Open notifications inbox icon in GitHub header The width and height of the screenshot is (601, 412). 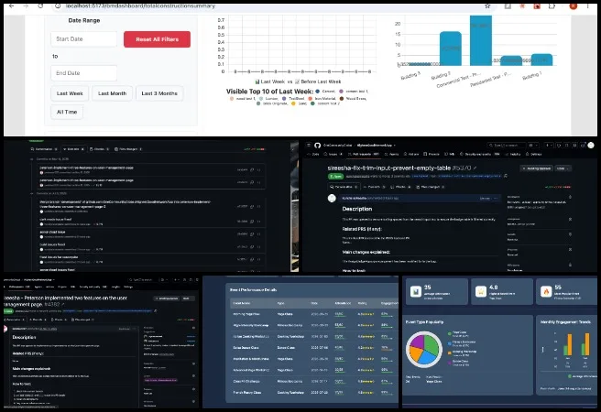583,146
